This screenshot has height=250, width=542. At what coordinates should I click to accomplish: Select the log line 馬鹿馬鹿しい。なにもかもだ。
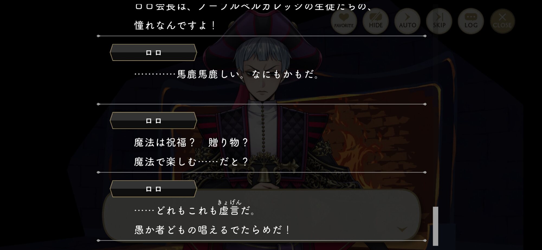click(x=227, y=74)
